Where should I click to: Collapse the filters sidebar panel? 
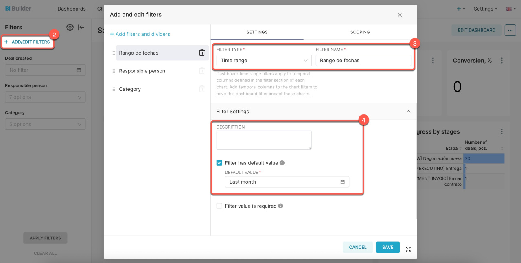point(81,27)
